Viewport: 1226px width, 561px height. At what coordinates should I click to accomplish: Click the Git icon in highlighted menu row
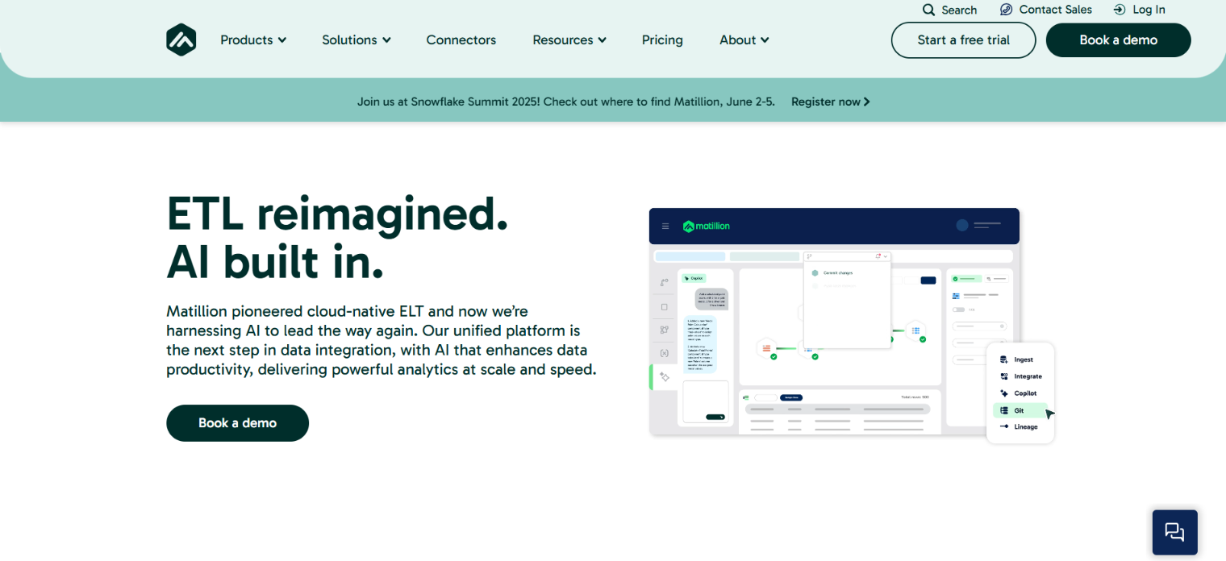pos(1004,410)
